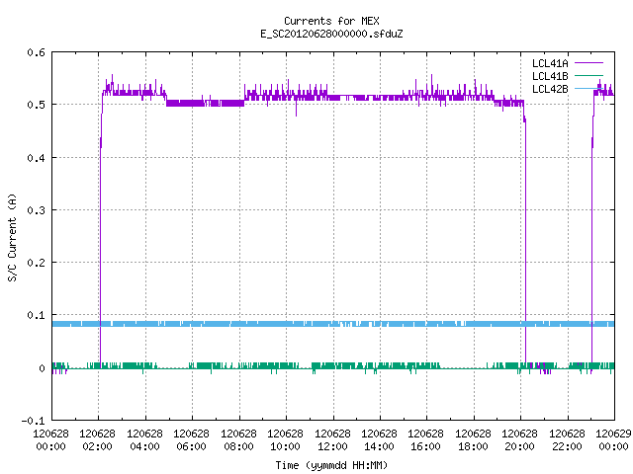Click the chart title 'Currents for MEX'
633x474 pixels.
(x=331, y=21)
